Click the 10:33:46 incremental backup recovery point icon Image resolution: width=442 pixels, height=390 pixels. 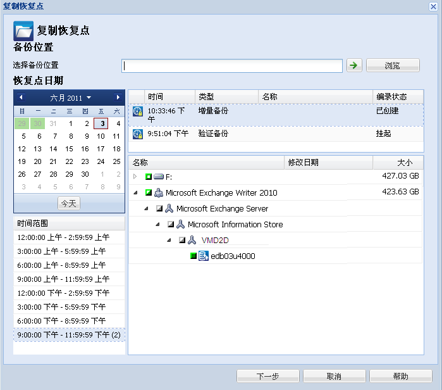tap(138, 111)
